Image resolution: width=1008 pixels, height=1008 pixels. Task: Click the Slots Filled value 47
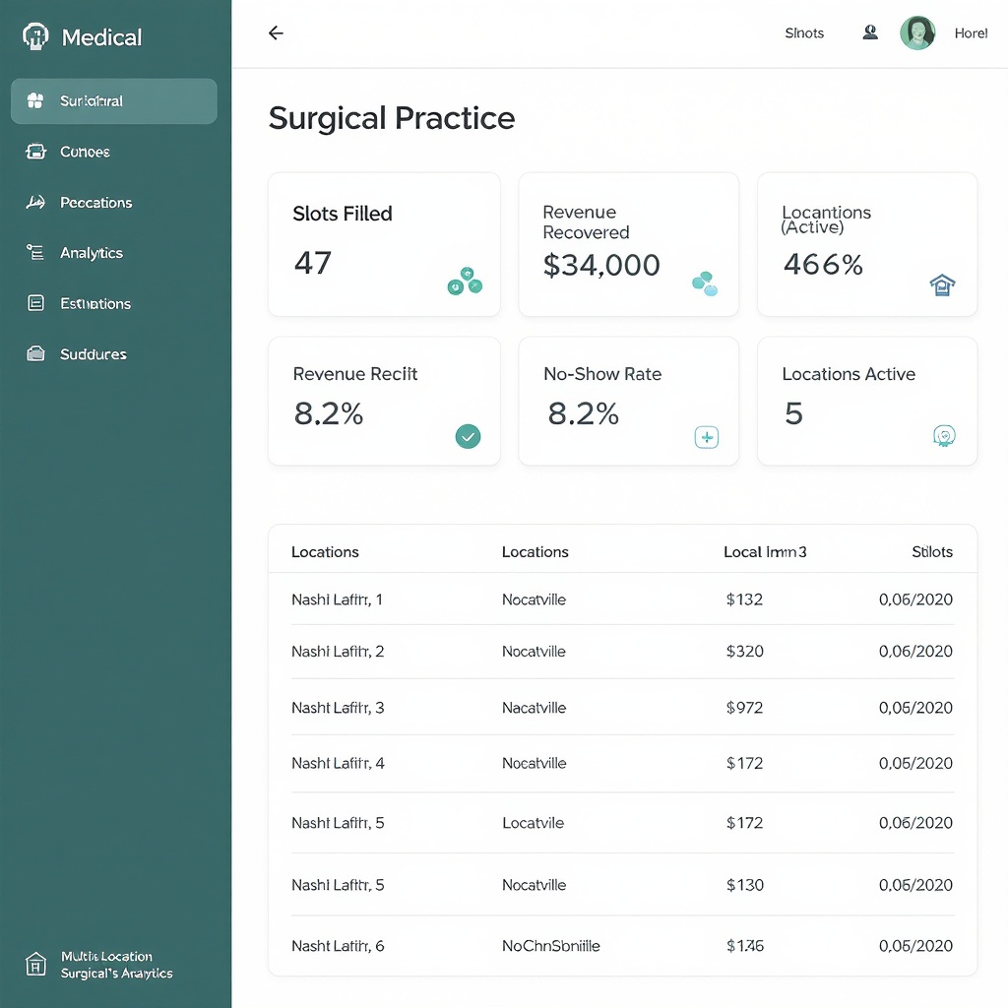pos(313,263)
